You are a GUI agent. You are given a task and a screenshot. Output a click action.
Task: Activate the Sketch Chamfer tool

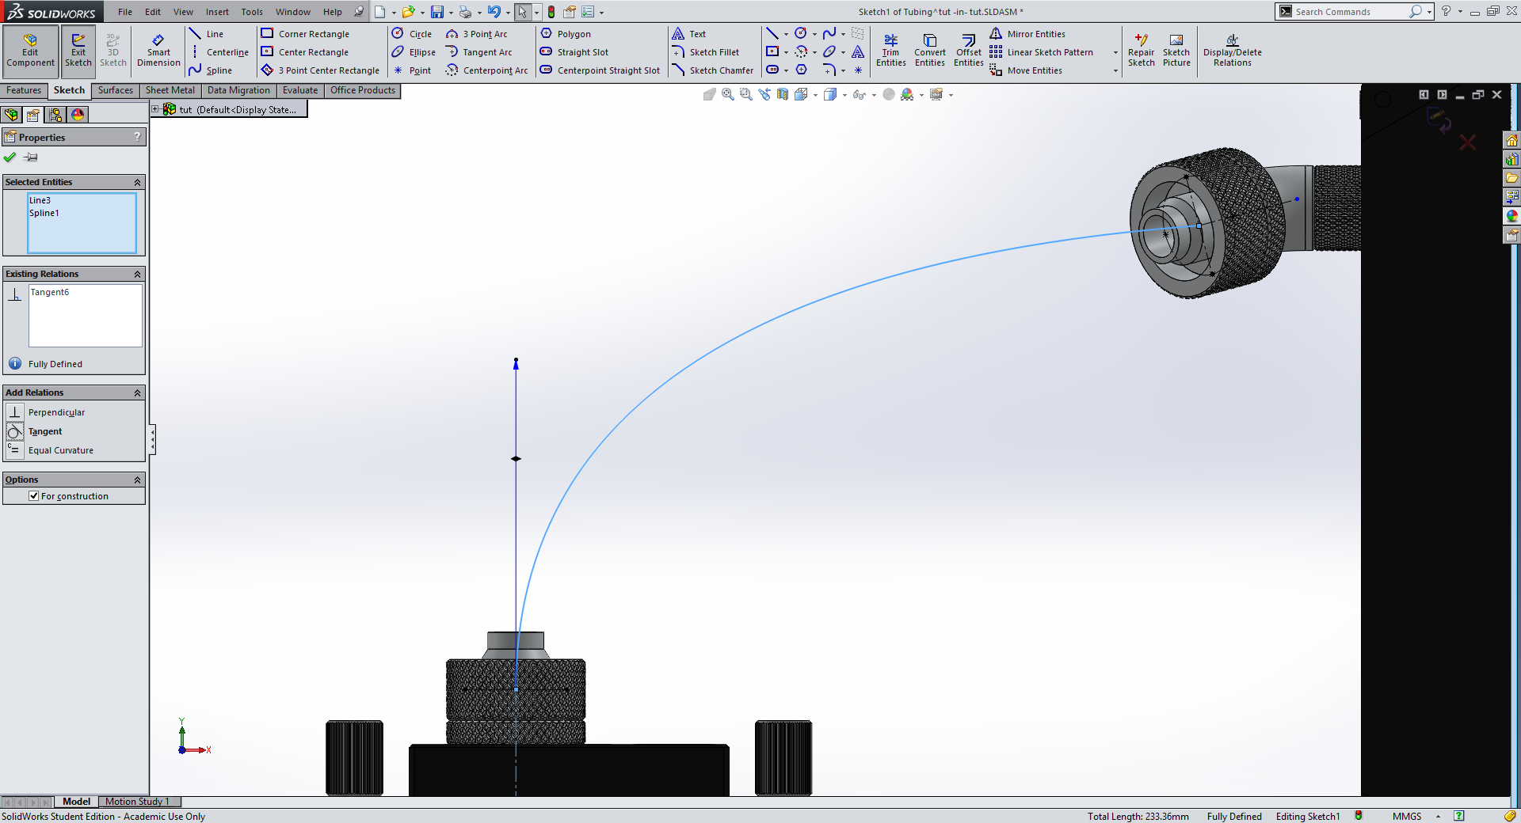pyautogui.click(x=712, y=70)
